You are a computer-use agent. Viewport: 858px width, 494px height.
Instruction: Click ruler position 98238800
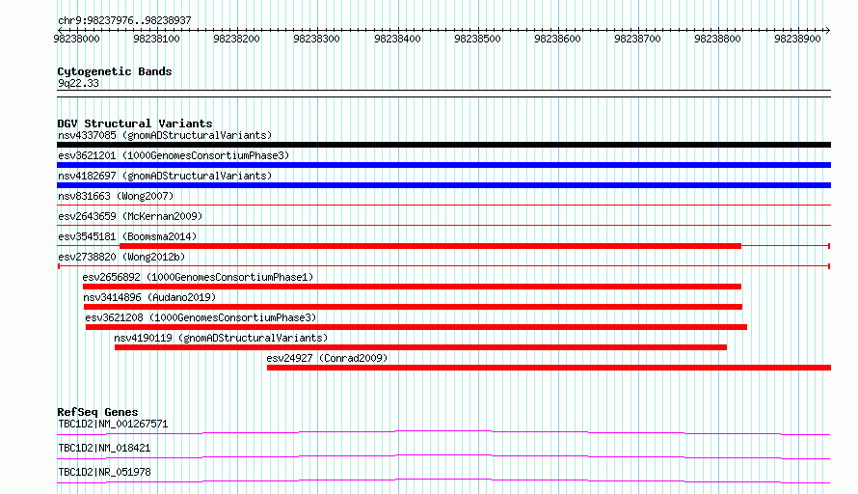[x=717, y=39]
